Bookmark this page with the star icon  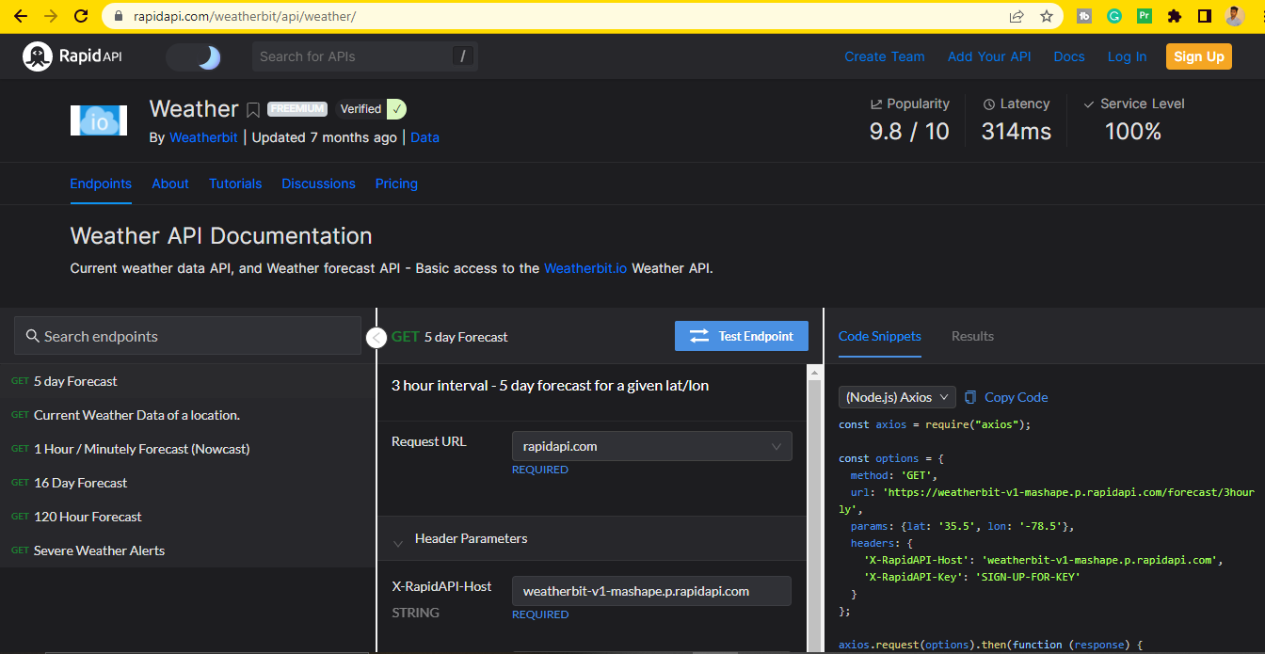point(1047,16)
